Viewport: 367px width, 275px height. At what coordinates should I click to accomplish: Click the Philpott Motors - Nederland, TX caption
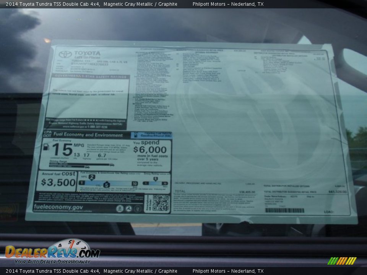pos(228,4)
